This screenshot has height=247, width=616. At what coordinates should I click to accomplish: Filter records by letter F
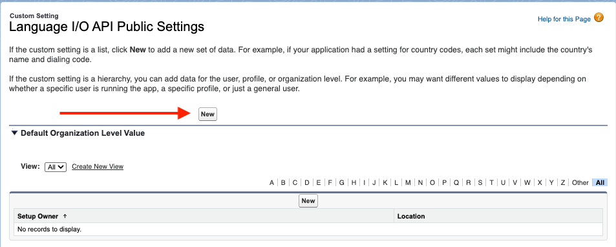pos(330,182)
